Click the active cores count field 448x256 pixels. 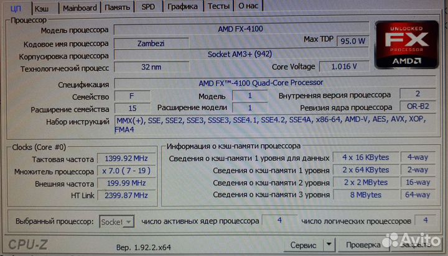tap(279, 221)
